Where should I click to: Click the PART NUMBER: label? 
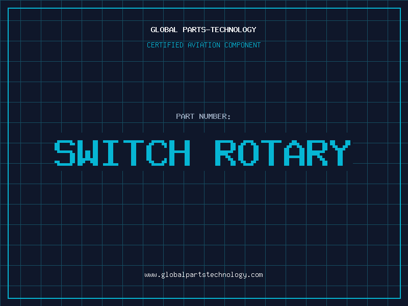point(203,116)
